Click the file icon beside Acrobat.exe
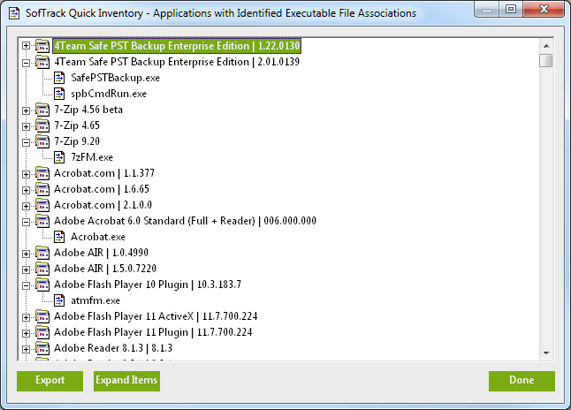Viewport: 571px width, 410px height. point(59,237)
